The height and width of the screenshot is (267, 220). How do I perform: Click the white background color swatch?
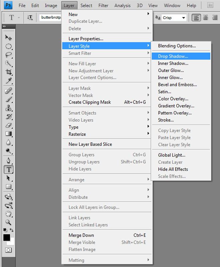click(x=12, y=243)
